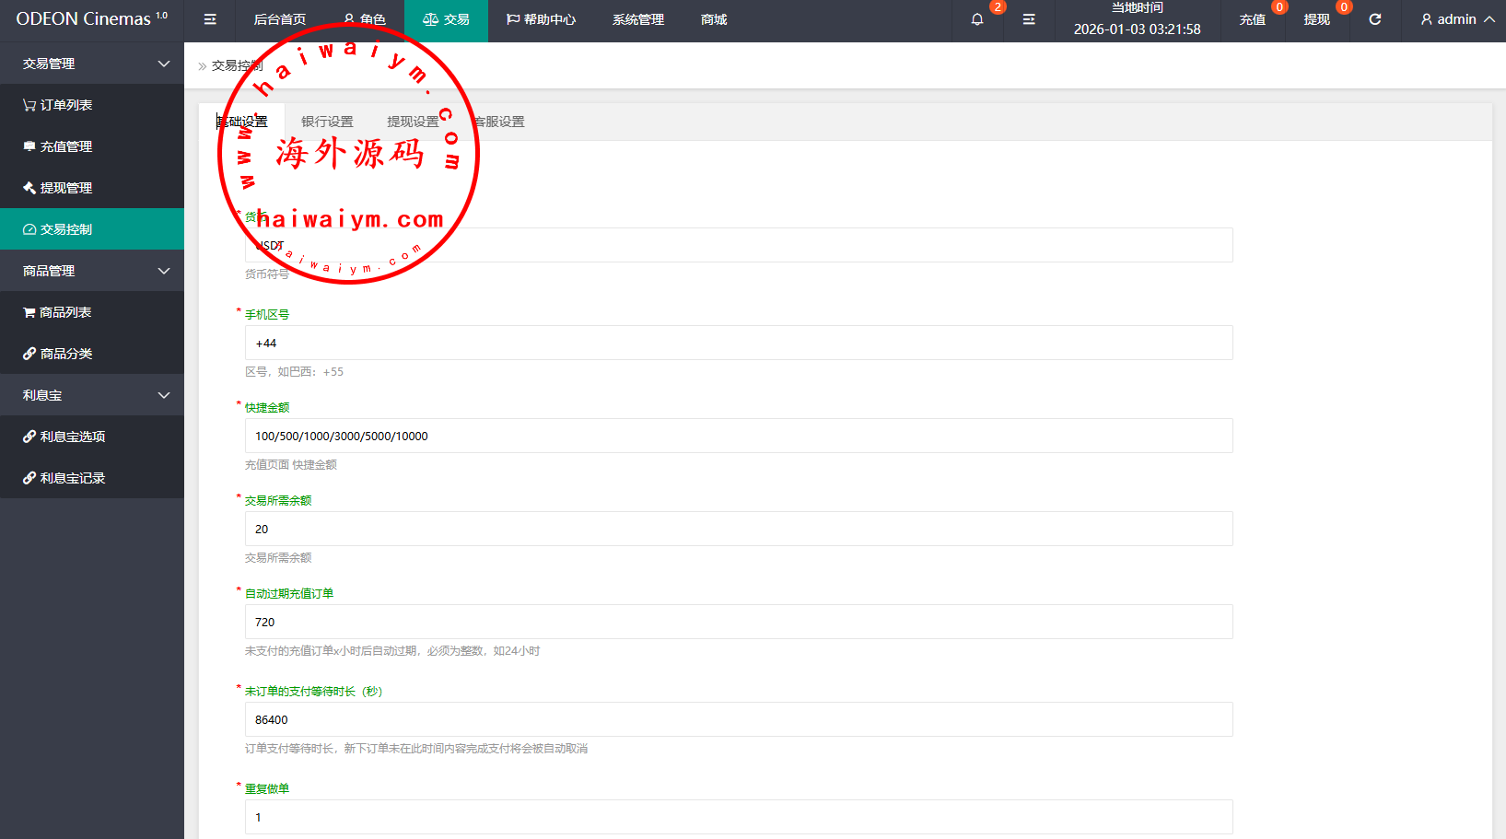The width and height of the screenshot is (1506, 839).
Task: Open 利息宝选项 in the sidebar
Action: (x=72, y=437)
